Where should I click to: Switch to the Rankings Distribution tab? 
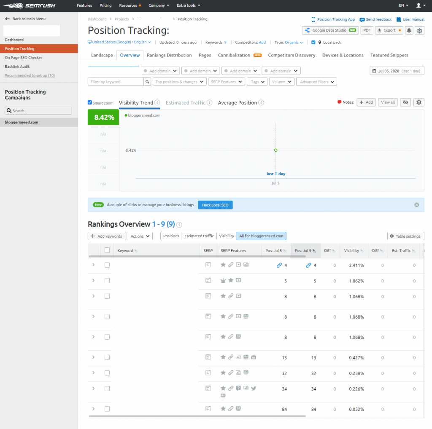tap(169, 55)
